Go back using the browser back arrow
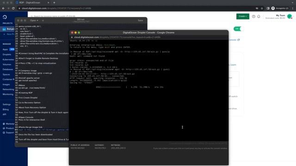 [3, 8]
